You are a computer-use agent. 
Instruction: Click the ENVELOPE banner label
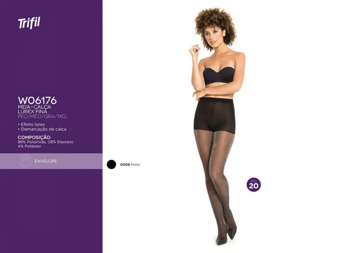pyautogui.click(x=46, y=161)
